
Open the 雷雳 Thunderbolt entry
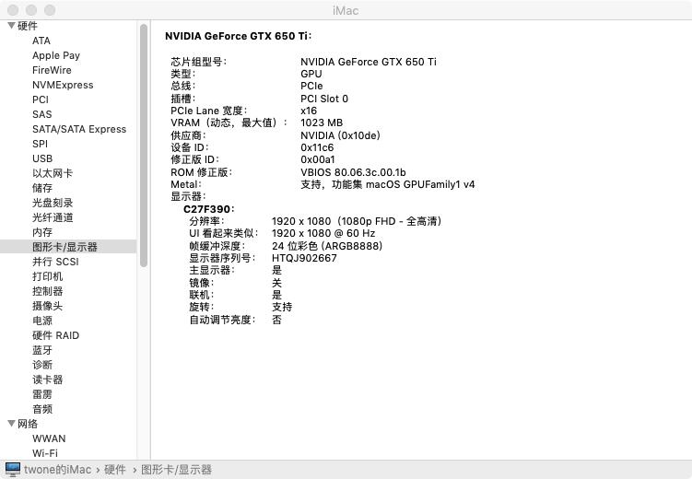(x=42, y=394)
